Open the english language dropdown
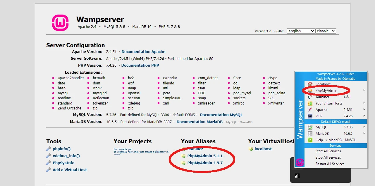Viewport: 375px width, 186px height. click(x=301, y=31)
